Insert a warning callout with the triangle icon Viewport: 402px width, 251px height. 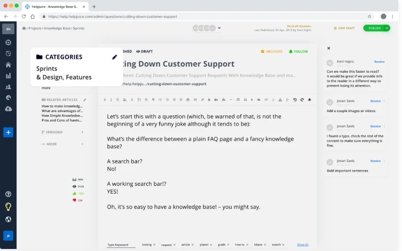click(x=280, y=100)
